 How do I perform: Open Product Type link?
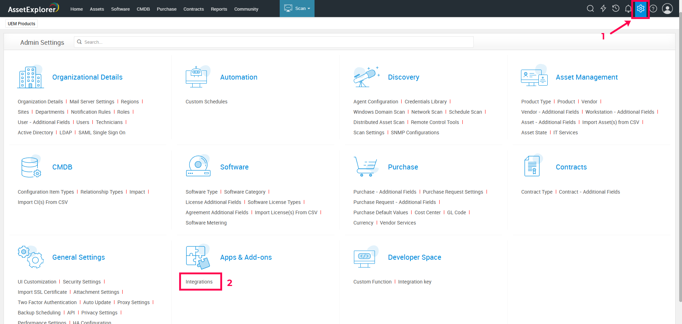[x=536, y=102]
